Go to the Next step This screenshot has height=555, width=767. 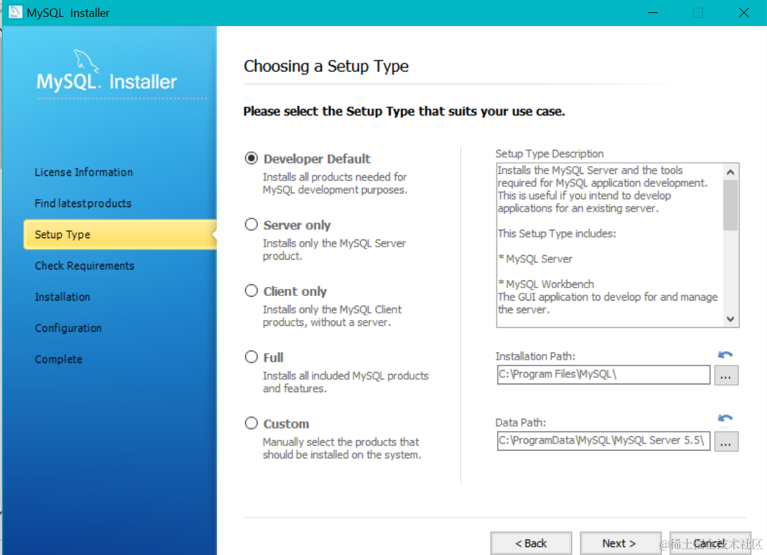[620, 543]
